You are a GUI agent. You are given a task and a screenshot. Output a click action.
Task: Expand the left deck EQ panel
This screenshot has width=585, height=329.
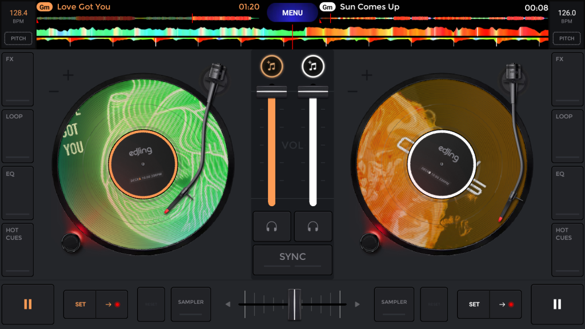18,193
